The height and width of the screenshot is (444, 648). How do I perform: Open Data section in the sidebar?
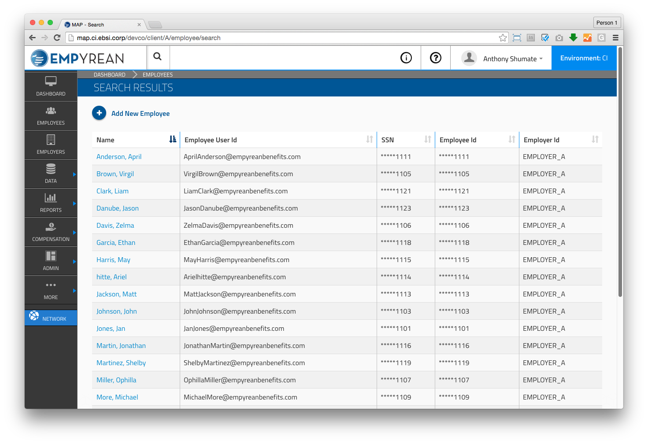click(x=51, y=174)
